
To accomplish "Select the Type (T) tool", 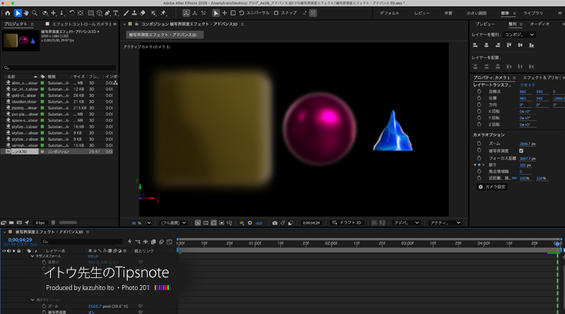I will point(116,13).
